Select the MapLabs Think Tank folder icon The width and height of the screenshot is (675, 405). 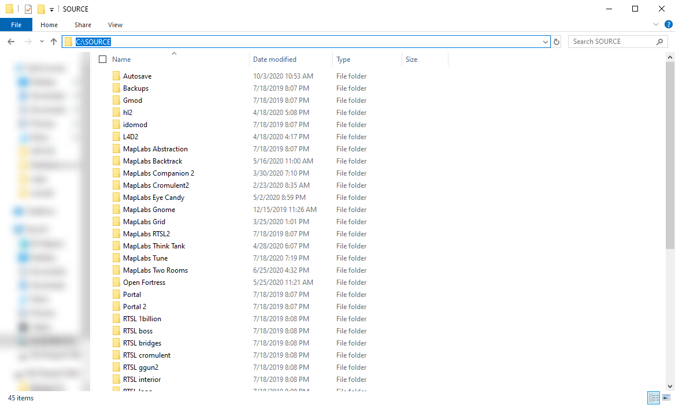click(x=116, y=246)
